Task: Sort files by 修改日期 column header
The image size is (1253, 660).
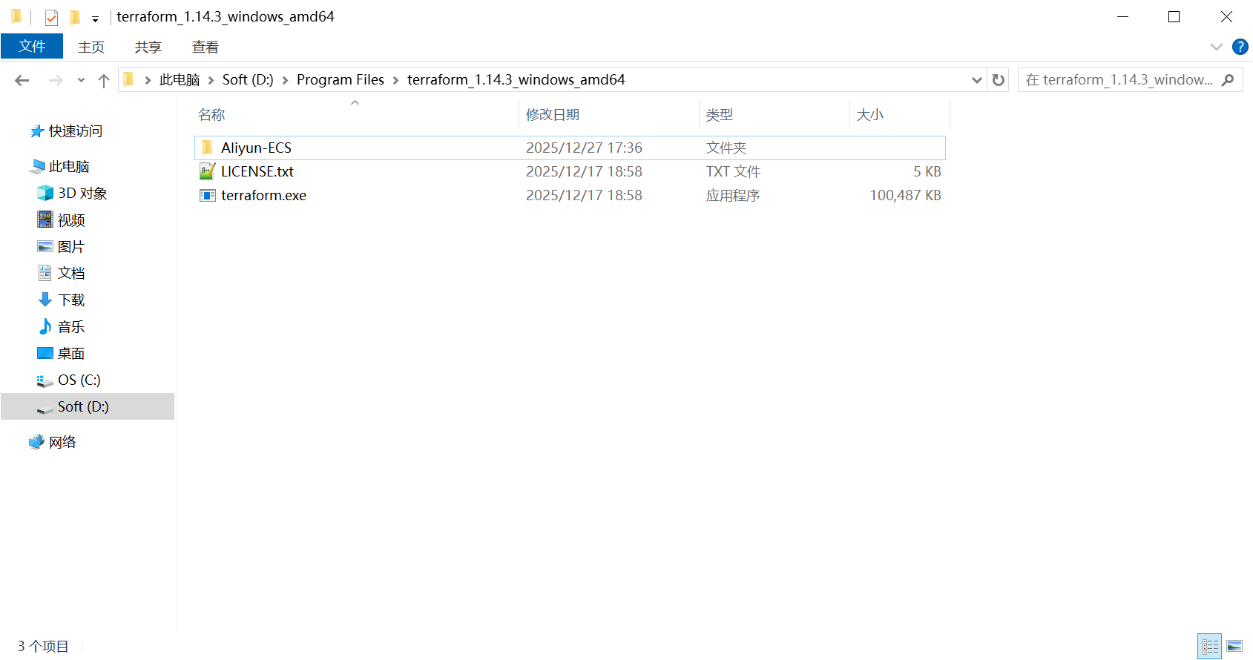Action: tap(553, 114)
